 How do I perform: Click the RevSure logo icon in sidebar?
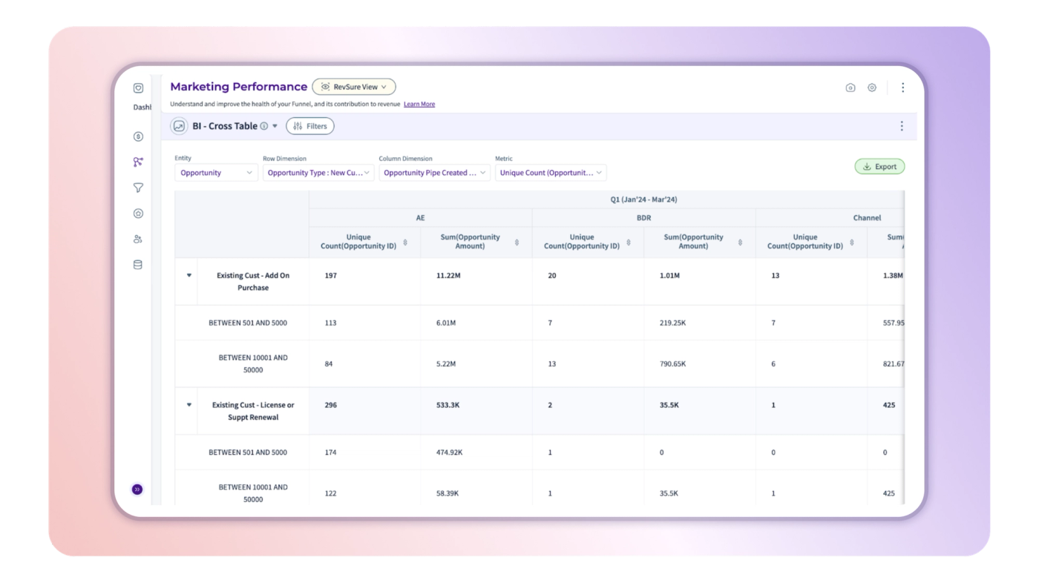(138, 88)
